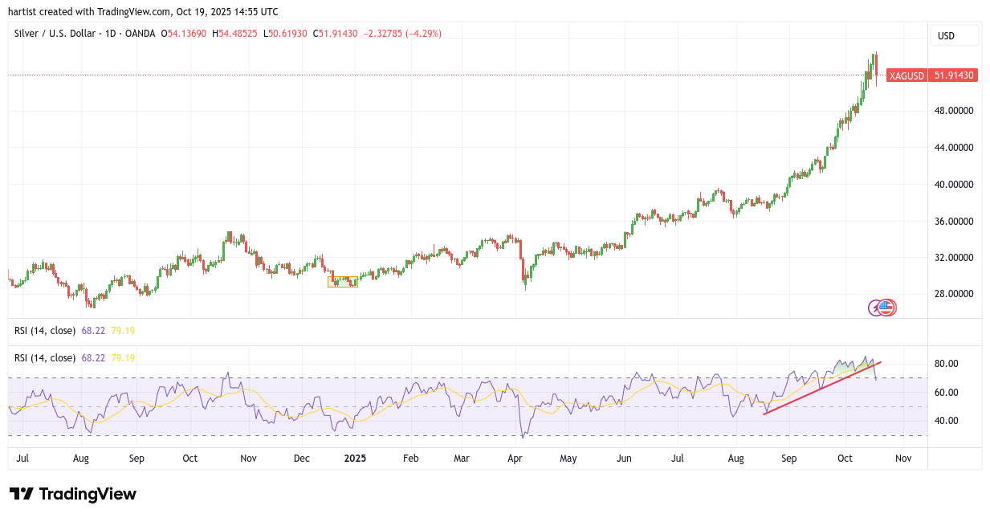
Task: Click the 51.91430 current price label
Action: [x=953, y=75]
